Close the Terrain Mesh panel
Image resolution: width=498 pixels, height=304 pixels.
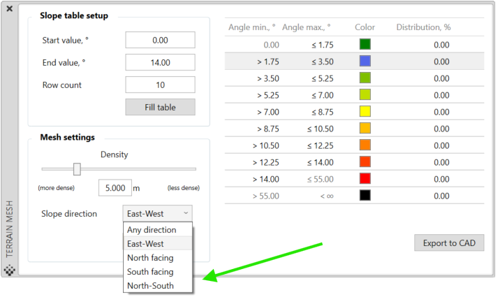click(10, 9)
